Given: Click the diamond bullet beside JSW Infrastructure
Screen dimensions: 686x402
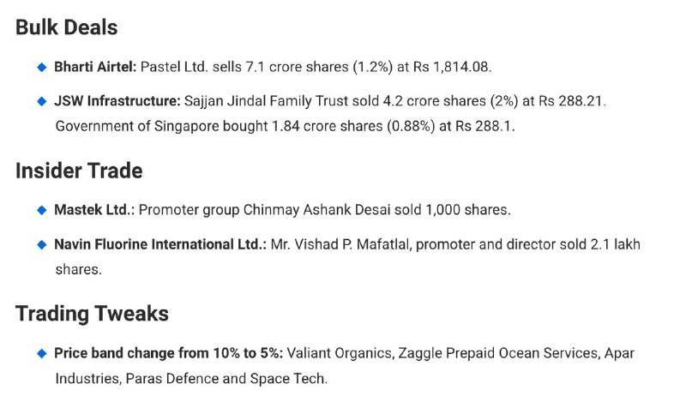Looking at the screenshot, I should [42, 101].
